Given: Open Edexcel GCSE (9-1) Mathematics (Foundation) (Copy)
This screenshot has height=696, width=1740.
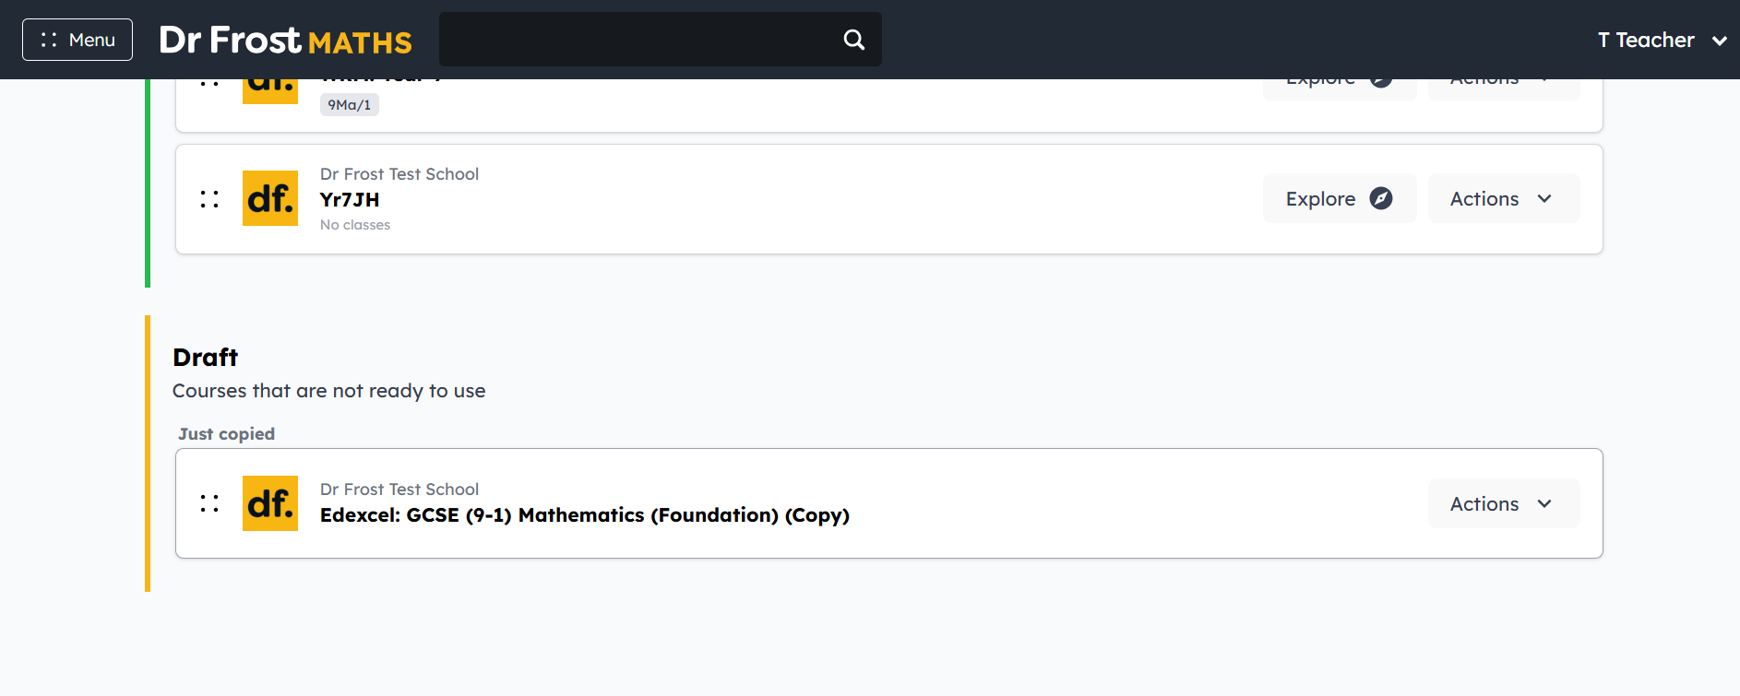Looking at the screenshot, I should [585, 515].
